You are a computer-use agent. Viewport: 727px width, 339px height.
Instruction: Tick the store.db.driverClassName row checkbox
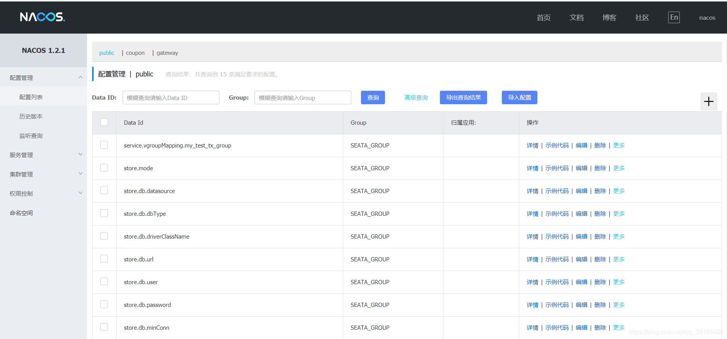coord(104,236)
